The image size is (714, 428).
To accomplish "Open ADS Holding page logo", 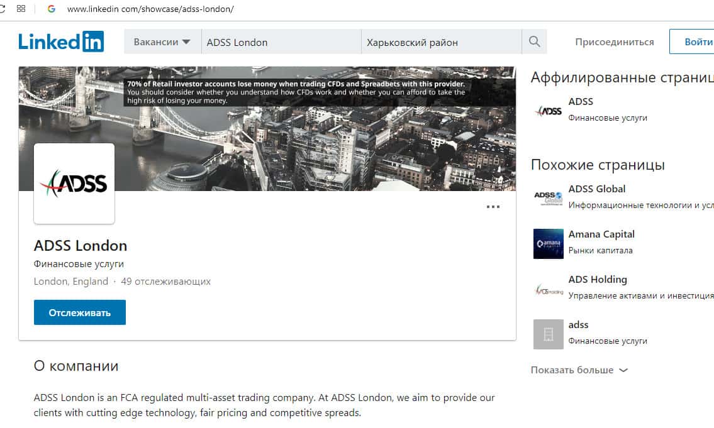I will pyautogui.click(x=549, y=289).
